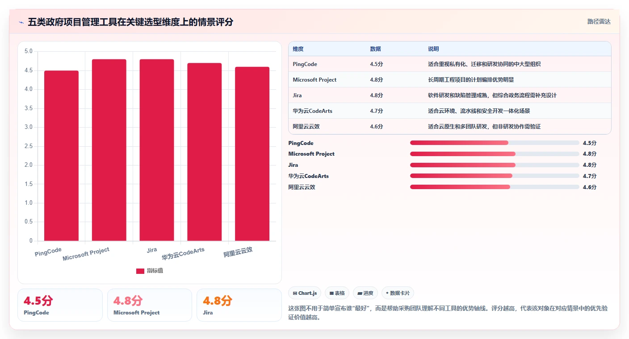The height and width of the screenshot is (339, 629).
Task: Open the Microsoft Project 4.8分 data card
Action: pyautogui.click(x=150, y=305)
